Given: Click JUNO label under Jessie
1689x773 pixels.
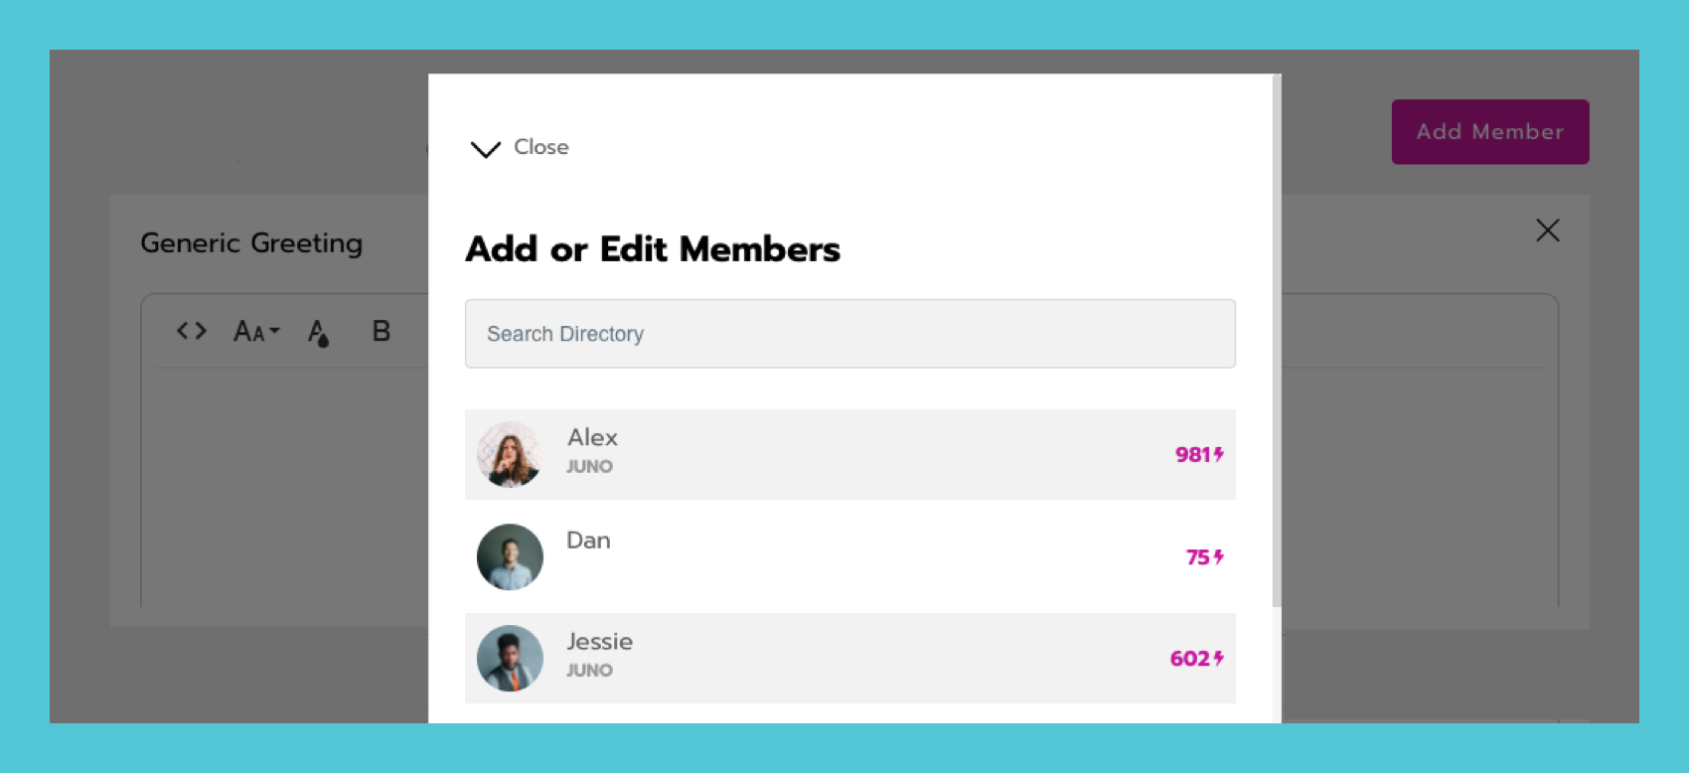Looking at the screenshot, I should [589, 670].
